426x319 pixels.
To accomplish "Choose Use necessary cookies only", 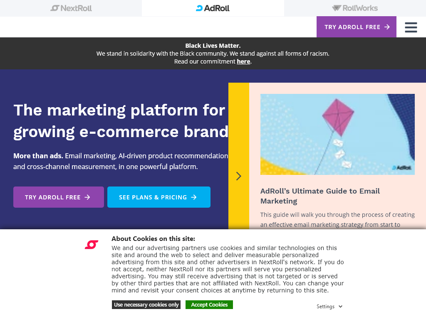I will (146, 304).
